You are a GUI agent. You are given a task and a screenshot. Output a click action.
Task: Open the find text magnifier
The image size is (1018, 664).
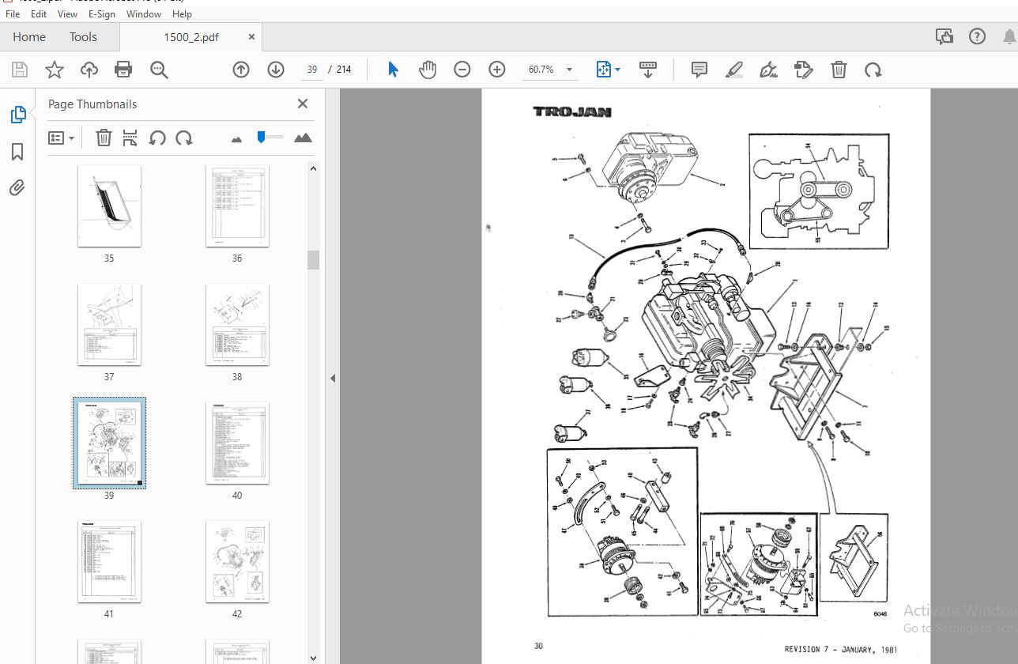pyautogui.click(x=159, y=70)
